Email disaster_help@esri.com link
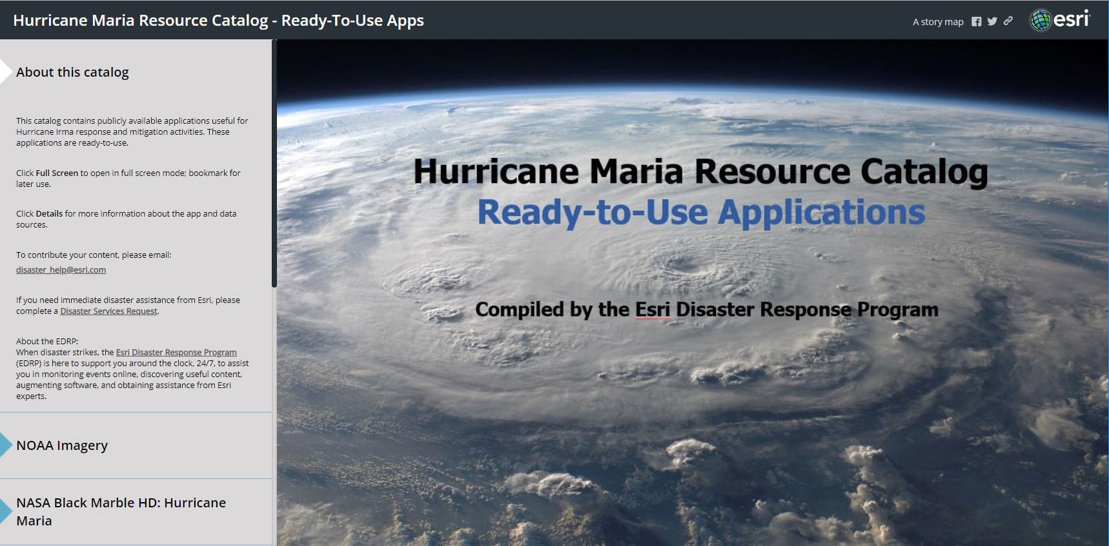Viewport: 1109px width, 546px height. click(61, 270)
